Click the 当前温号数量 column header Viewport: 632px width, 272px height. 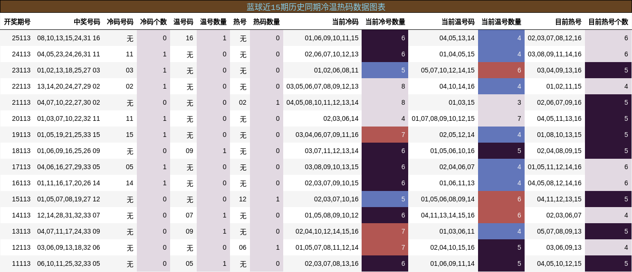(x=501, y=22)
